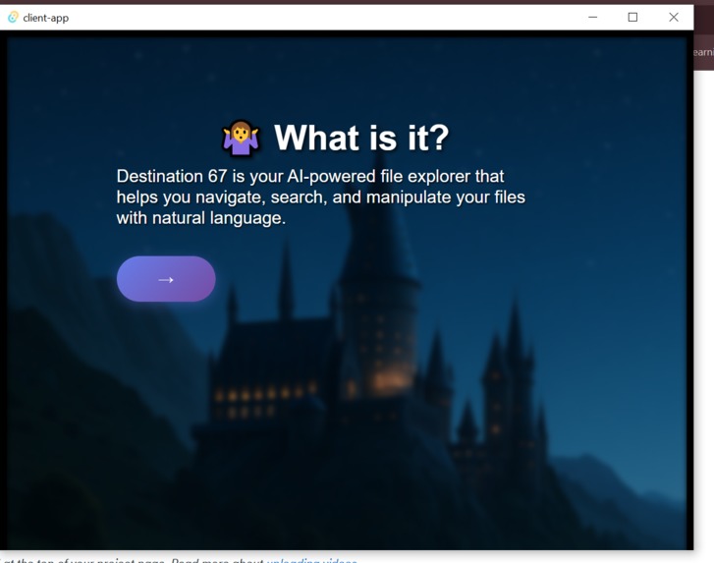Click the "client-app" window title text

tap(45, 18)
